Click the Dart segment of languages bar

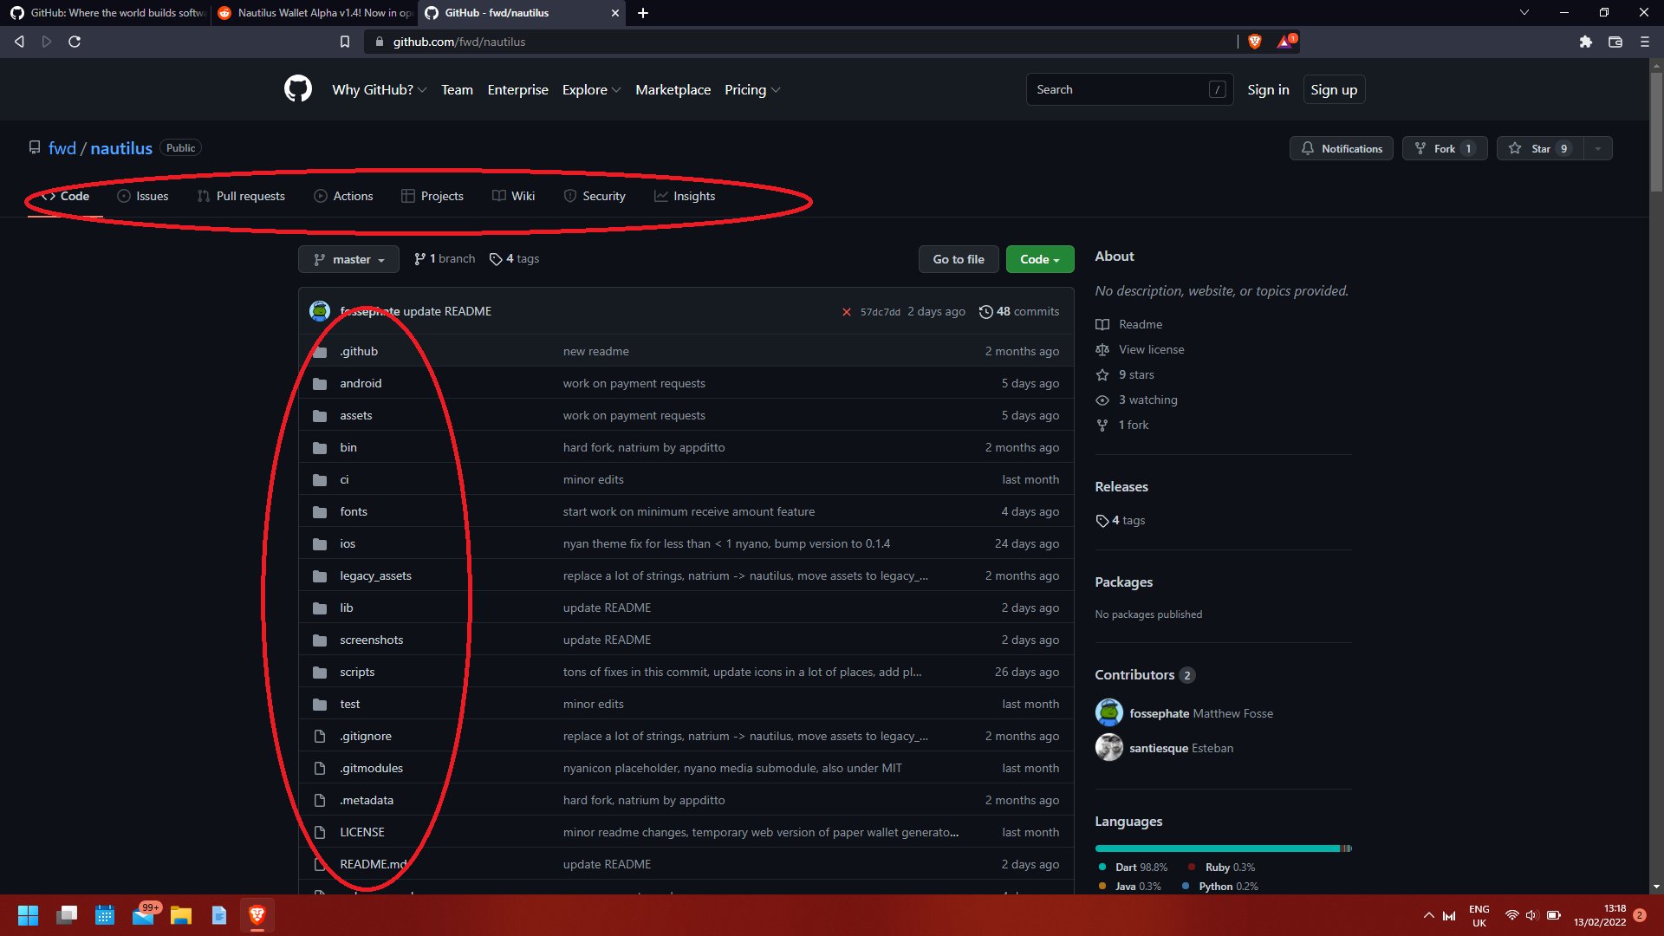click(1218, 848)
